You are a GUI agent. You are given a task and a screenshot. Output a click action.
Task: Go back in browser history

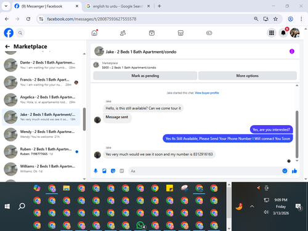point(7,19)
